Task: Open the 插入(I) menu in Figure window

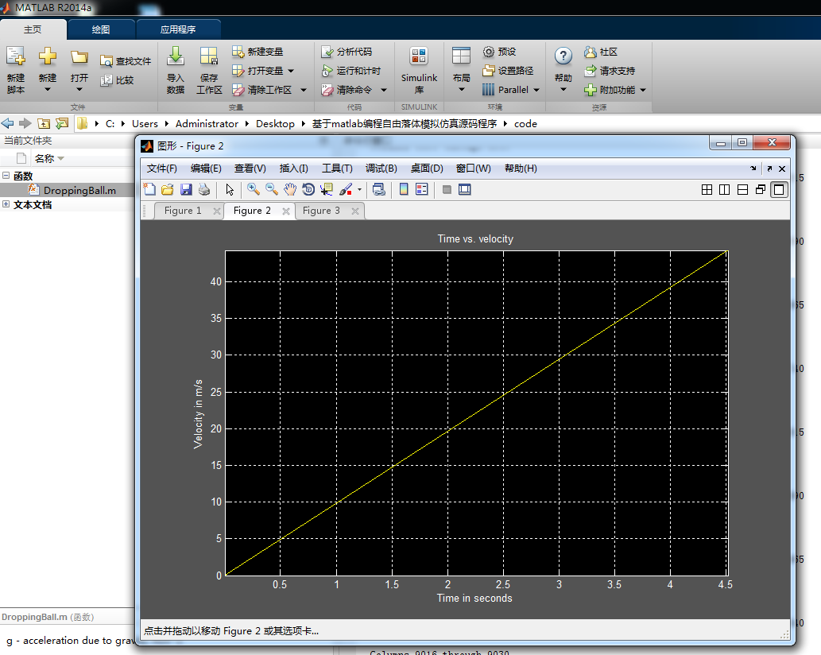Action: tap(294, 169)
